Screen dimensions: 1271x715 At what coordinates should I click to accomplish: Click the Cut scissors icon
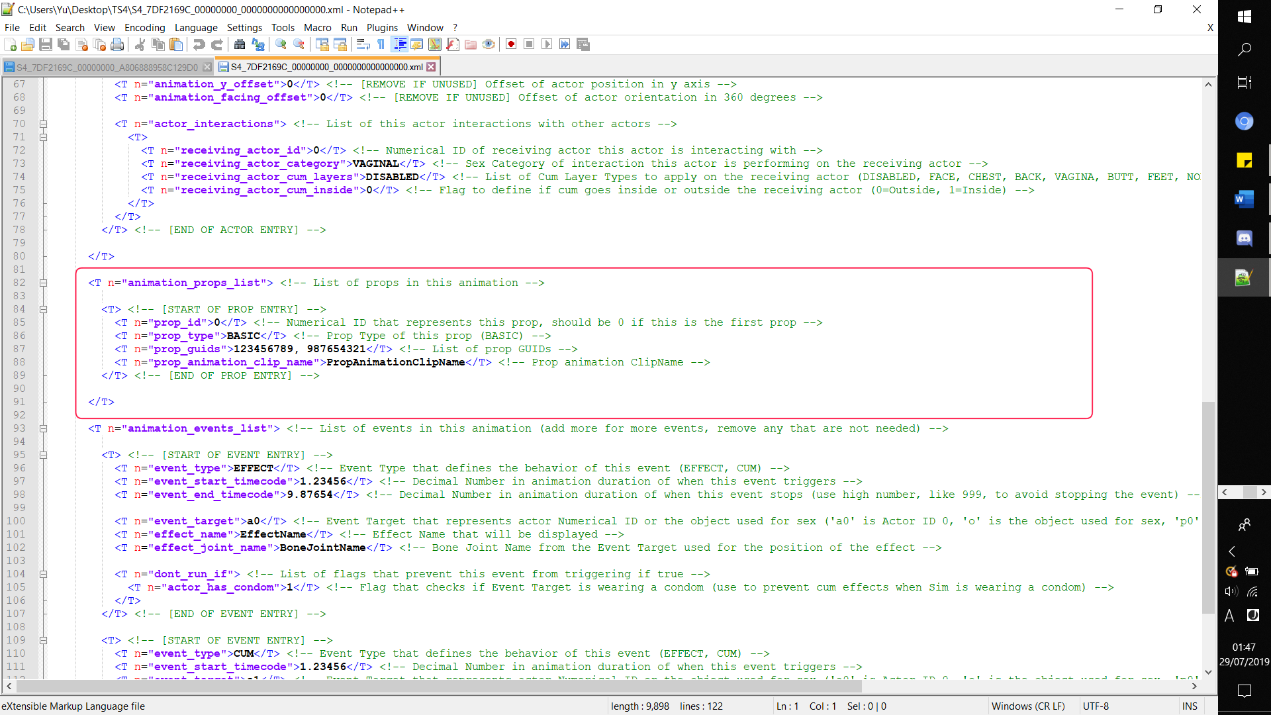coord(140,44)
